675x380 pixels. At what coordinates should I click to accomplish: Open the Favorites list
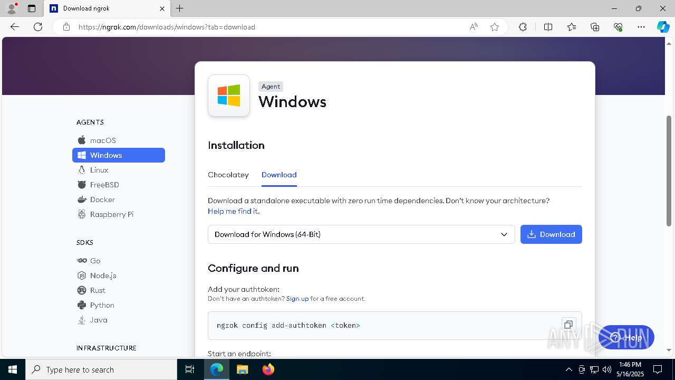tap(572, 27)
